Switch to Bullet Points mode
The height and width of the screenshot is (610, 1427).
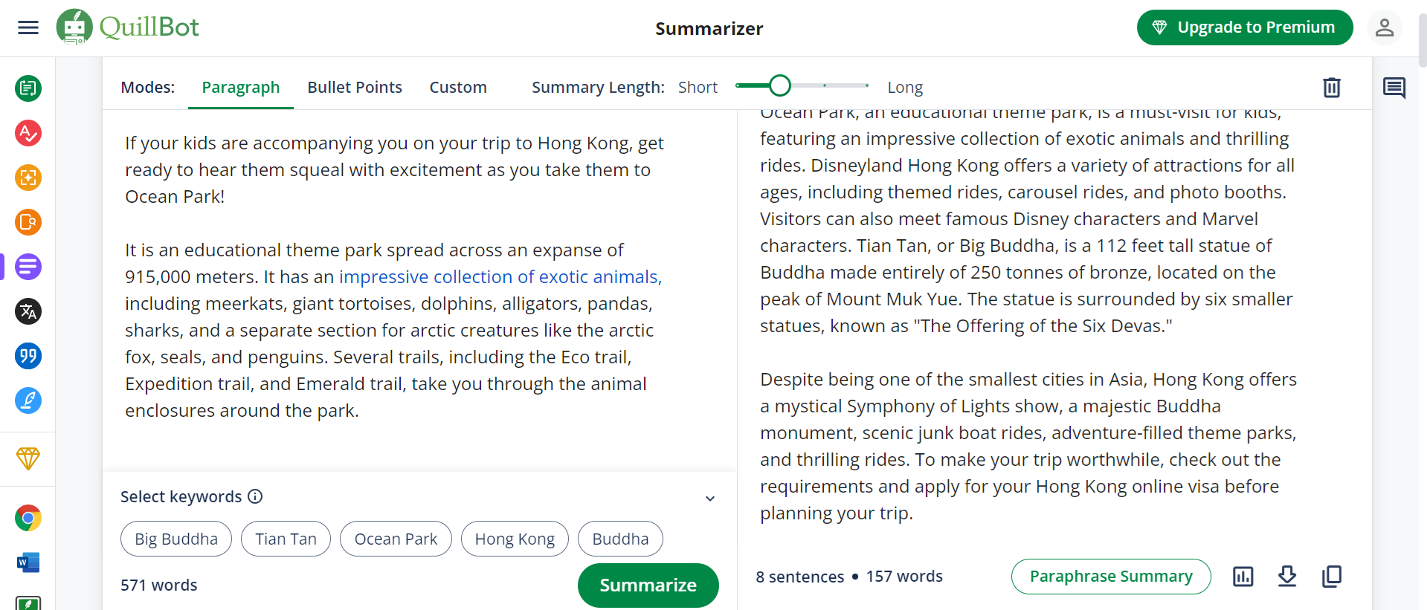pyautogui.click(x=355, y=87)
